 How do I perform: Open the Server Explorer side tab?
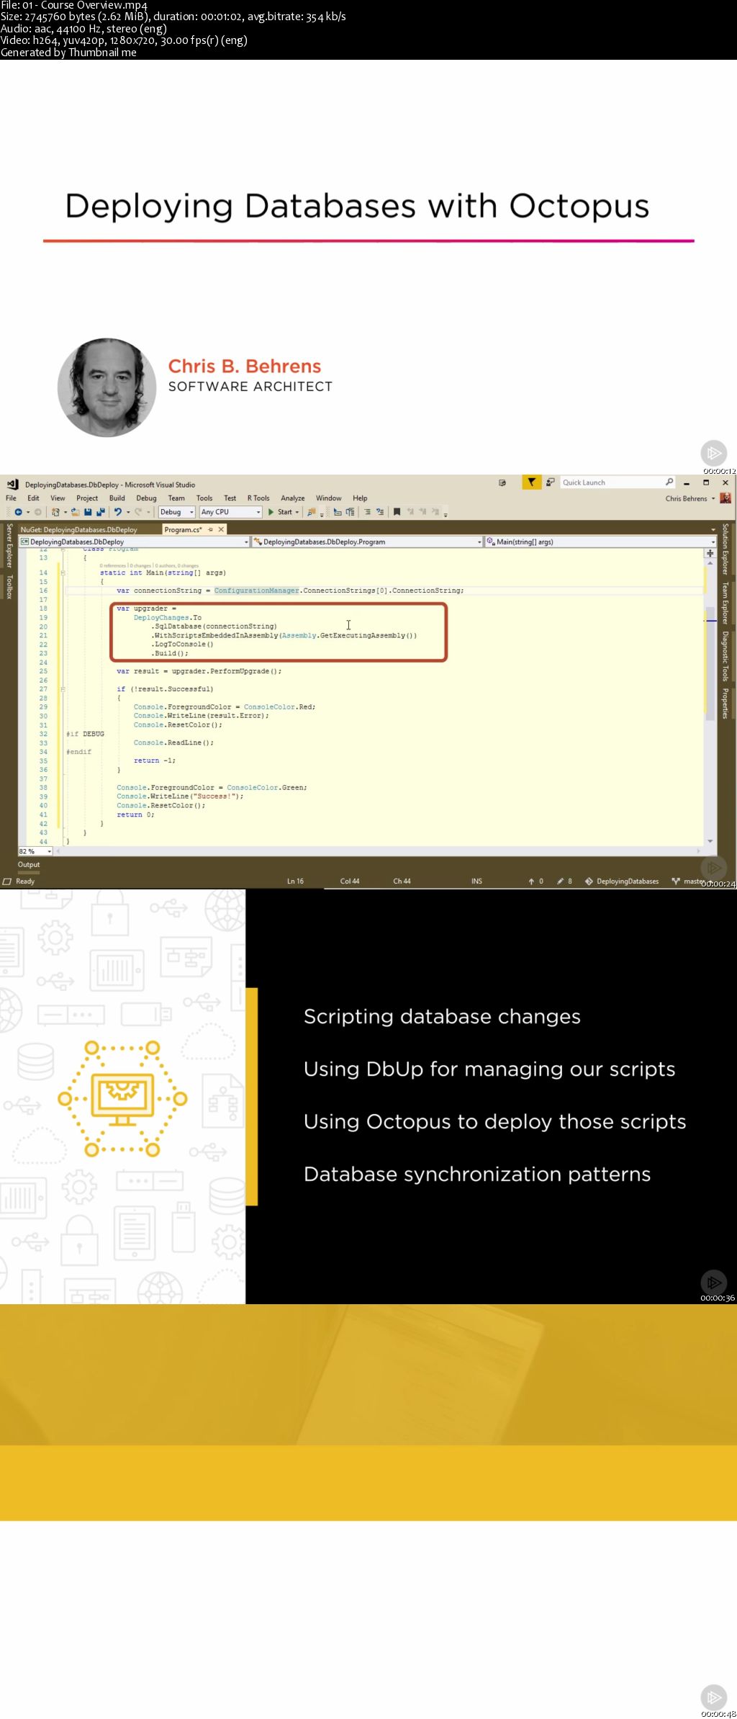[x=9, y=546]
